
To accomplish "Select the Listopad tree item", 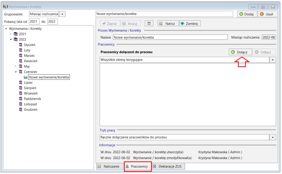I will tap(30, 104).
